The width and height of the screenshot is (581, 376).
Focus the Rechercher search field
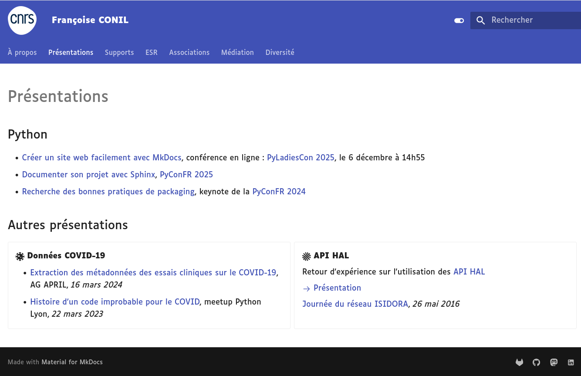click(x=531, y=20)
